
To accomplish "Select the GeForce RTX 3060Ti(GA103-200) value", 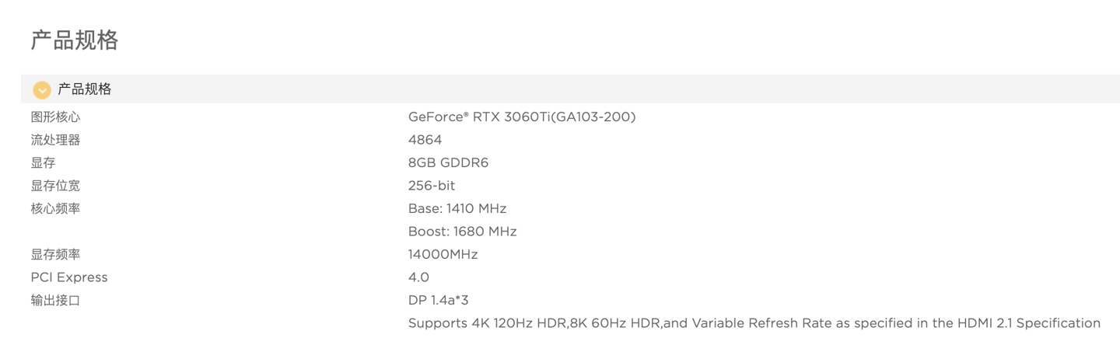I will click(x=522, y=117).
